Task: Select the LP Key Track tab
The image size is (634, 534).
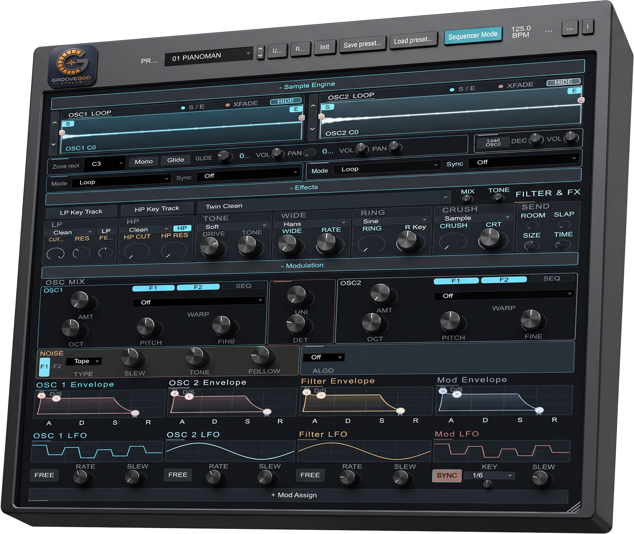Action: coord(81,212)
